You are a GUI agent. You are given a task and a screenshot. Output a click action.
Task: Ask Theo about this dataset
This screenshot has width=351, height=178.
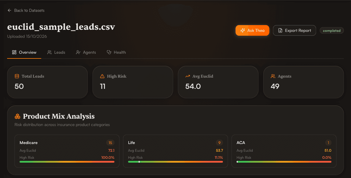coord(252,30)
